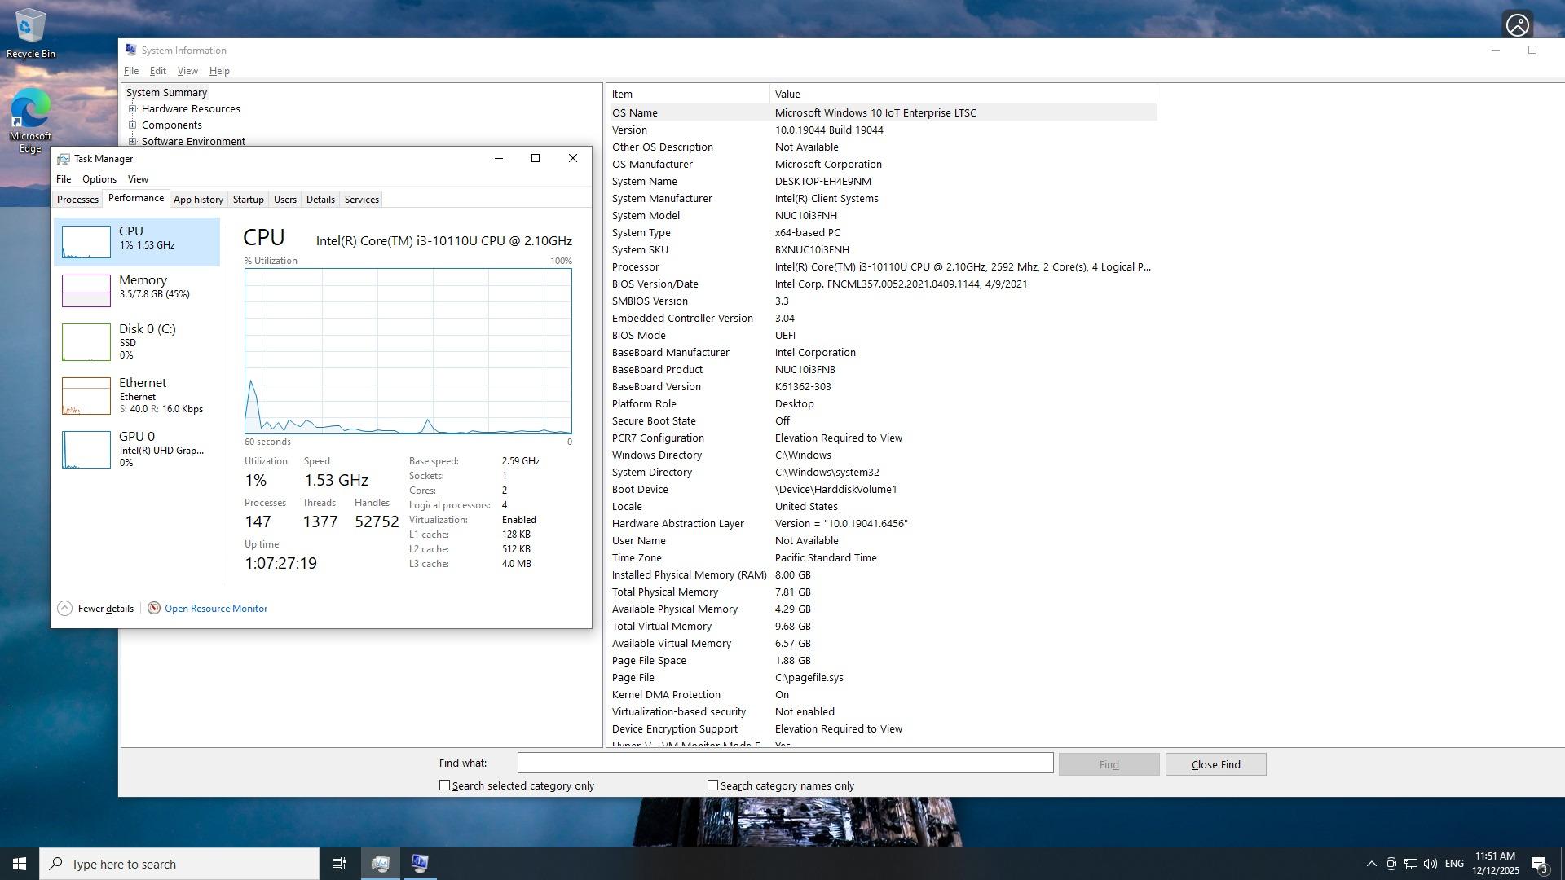Click the Close Find button

pos(1215,764)
